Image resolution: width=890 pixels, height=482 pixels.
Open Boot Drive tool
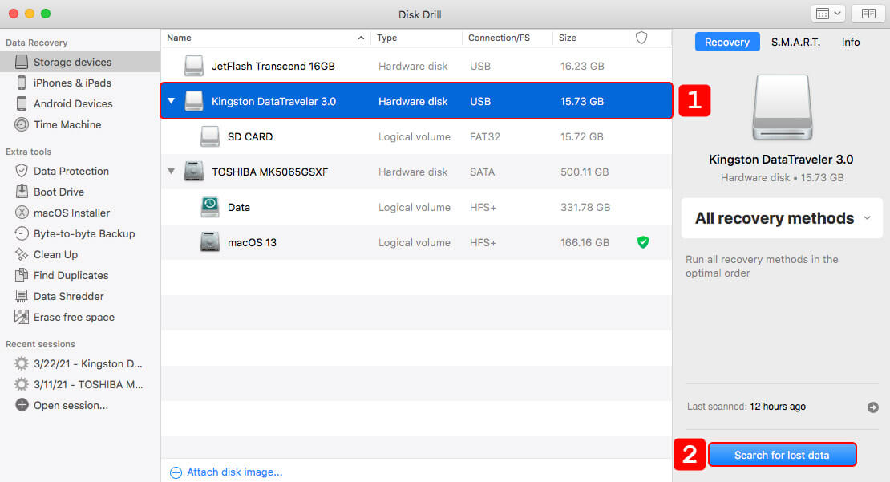pos(59,192)
